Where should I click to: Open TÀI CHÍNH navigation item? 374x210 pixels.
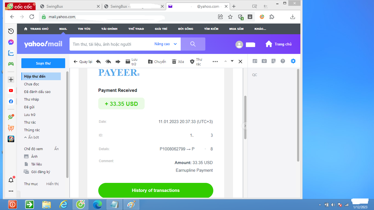(109, 29)
